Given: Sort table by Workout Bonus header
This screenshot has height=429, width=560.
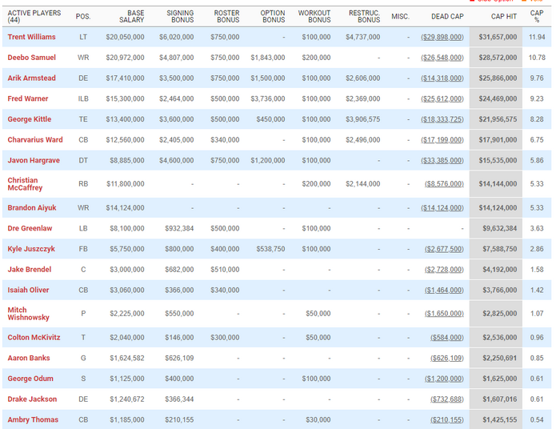Looking at the screenshot, I should (x=314, y=17).
